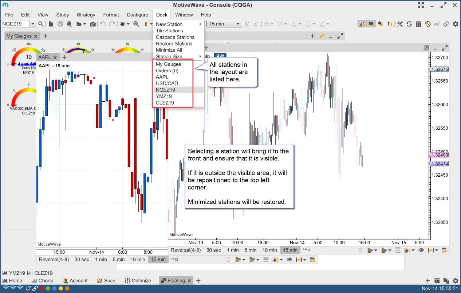Edit My Gauges with the pencil icon

(x=322, y=36)
